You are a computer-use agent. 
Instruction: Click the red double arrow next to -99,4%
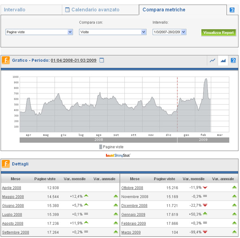[x=205, y=232]
